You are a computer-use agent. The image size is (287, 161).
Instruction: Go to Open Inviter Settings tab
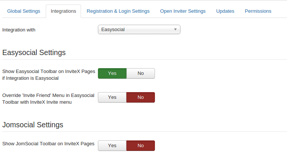(183, 11)
